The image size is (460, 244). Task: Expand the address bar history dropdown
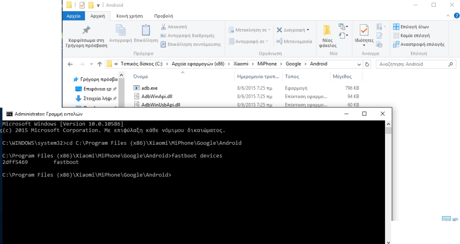[359, 64]
